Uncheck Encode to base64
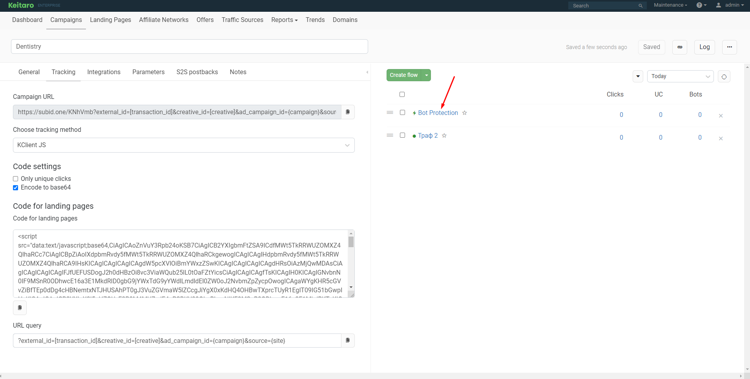 pyautogui.click(x=16, y=188)
